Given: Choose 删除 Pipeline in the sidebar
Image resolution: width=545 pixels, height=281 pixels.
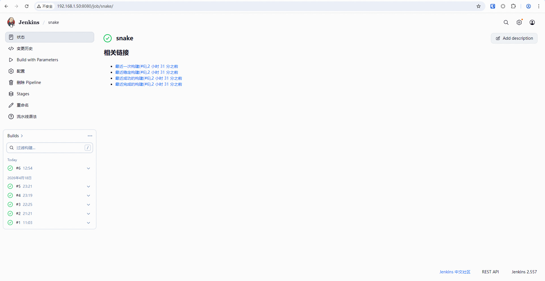Looking at the screenshot, I should pyautogui.click(x=50, y=83).
